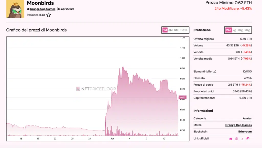Open the Avatar category link
This screenshot has height=148, width=262.
pyautogui.click(x=247, y=118)
